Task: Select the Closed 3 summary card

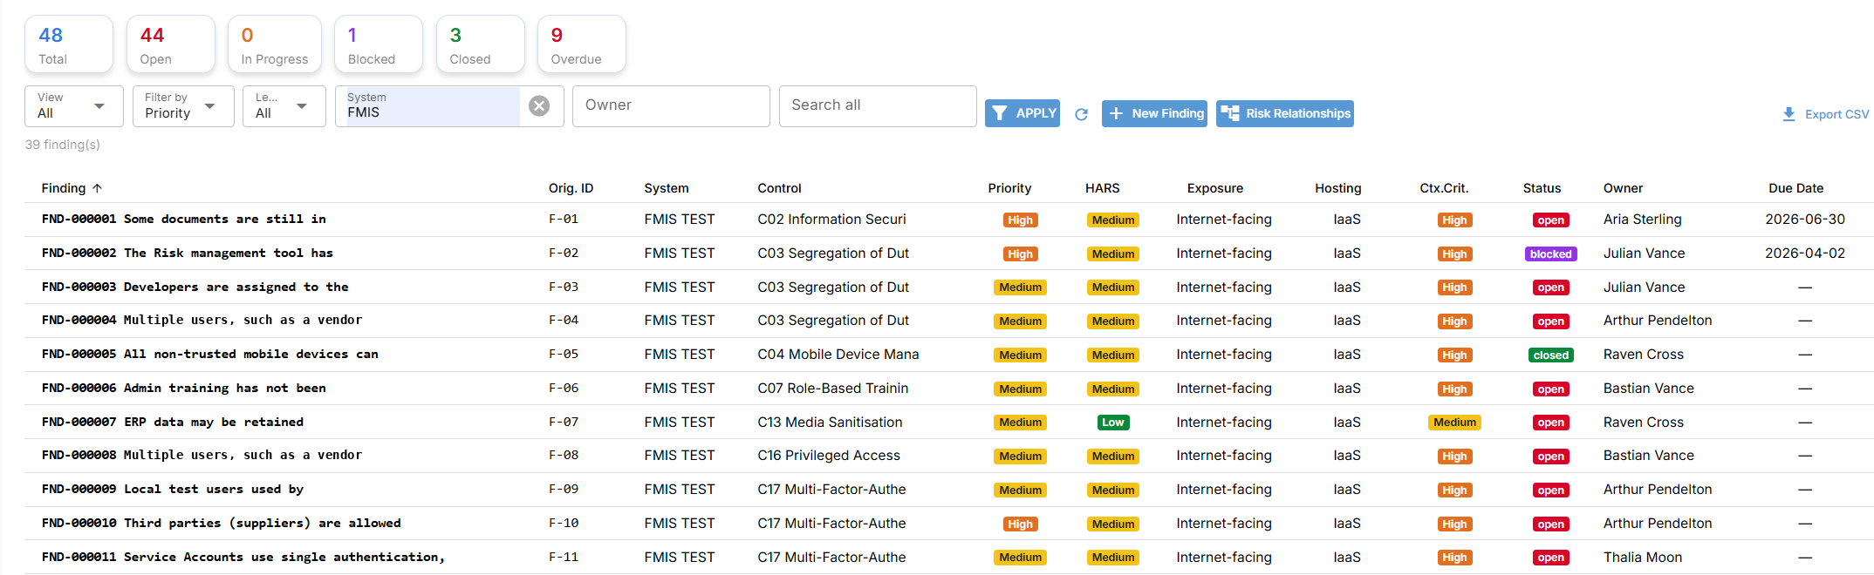Action: 481,44
